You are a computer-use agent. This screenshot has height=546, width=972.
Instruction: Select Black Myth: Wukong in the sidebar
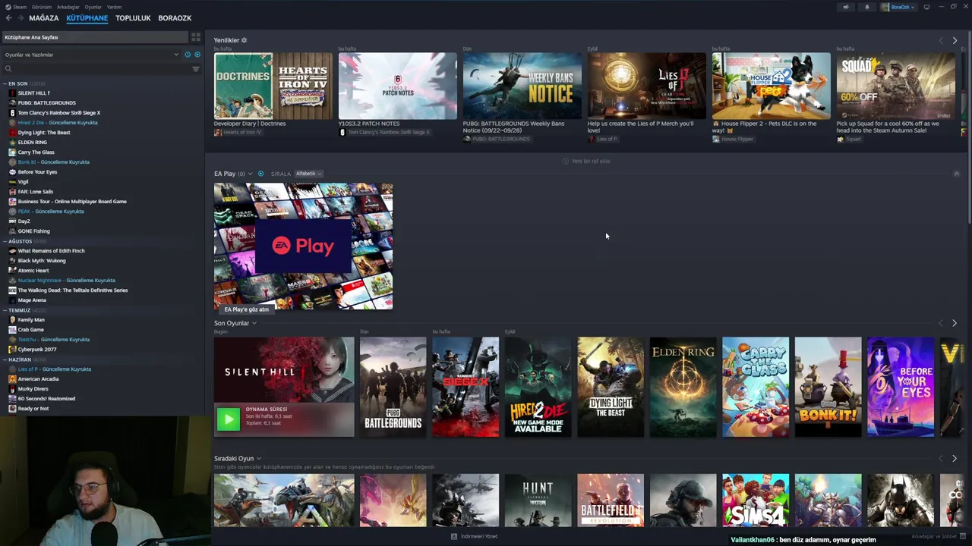42,260
